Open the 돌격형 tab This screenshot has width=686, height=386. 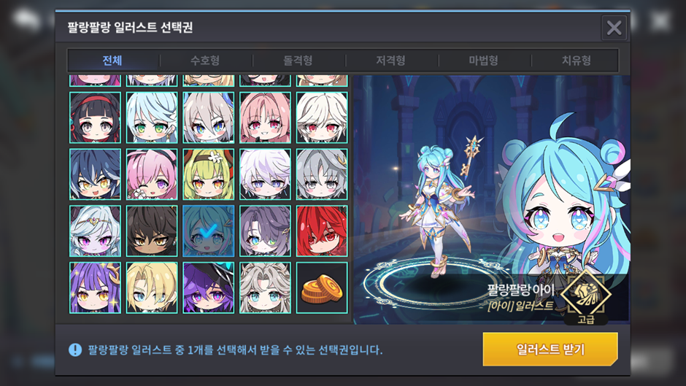click(x=298, y=61)
